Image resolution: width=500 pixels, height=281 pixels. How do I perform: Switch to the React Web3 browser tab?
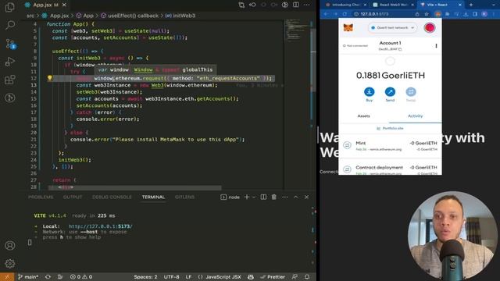[393, 5]
